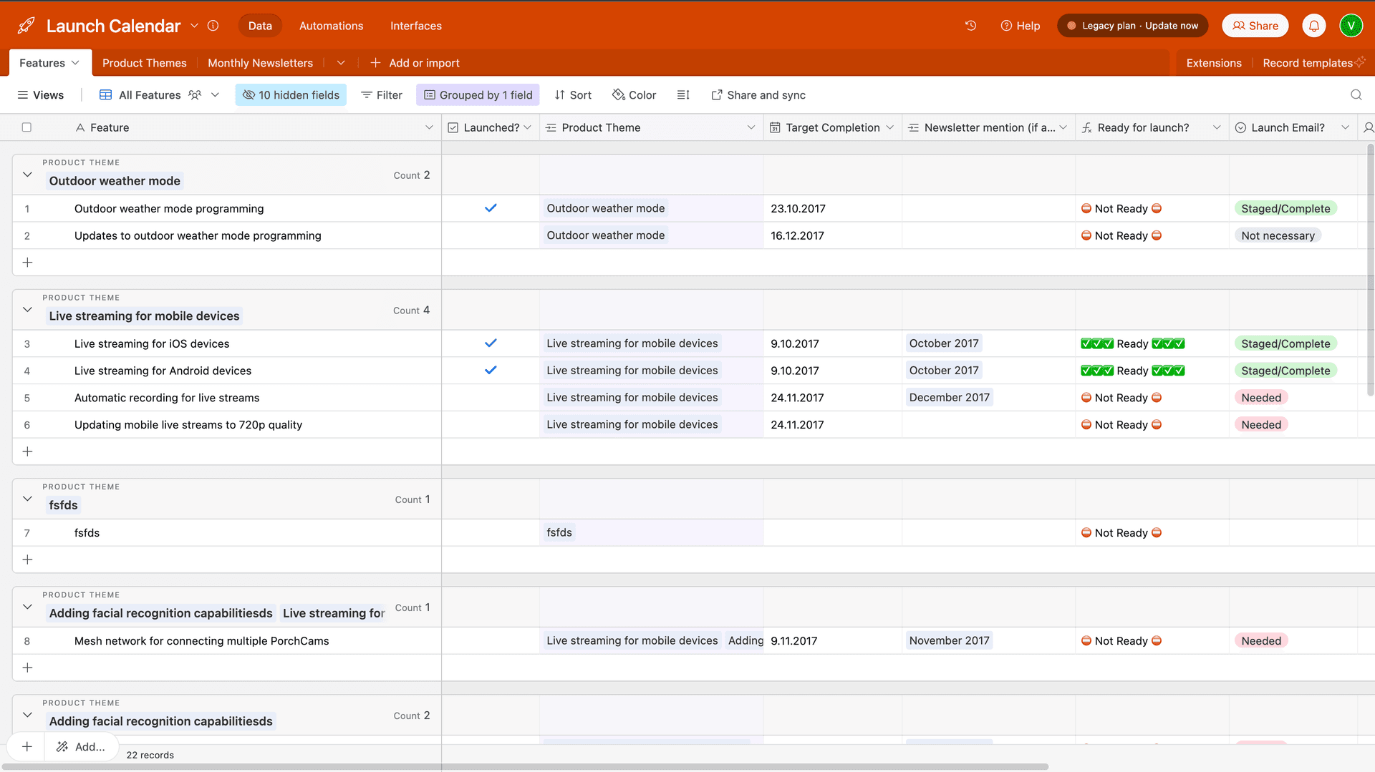Open the Product Theme field menu

tap(751, 127)
